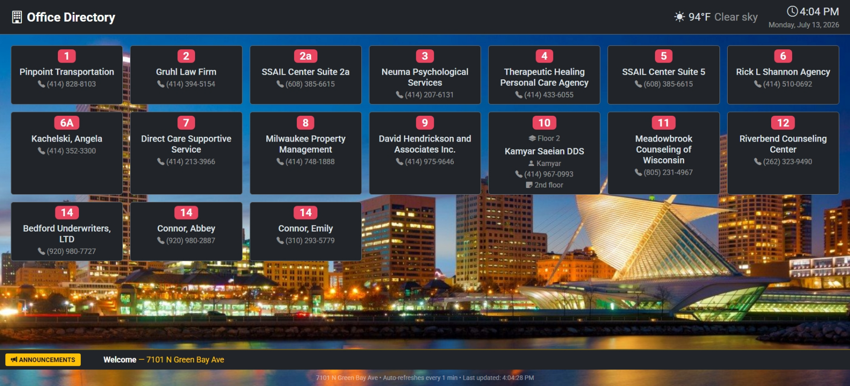Image resolution: width=850 pixels, height=386 pixels.
Task: Click the phone icon for Direct Care Supportive Service
Action: point(161,162)
